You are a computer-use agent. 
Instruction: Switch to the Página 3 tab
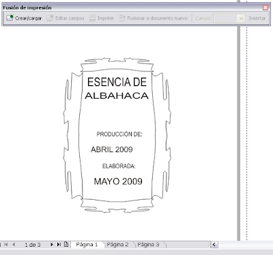pos(148,245)
